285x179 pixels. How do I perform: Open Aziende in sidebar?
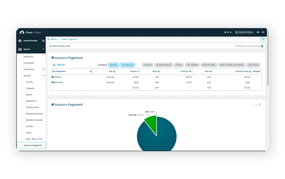(x=29, y=127)
